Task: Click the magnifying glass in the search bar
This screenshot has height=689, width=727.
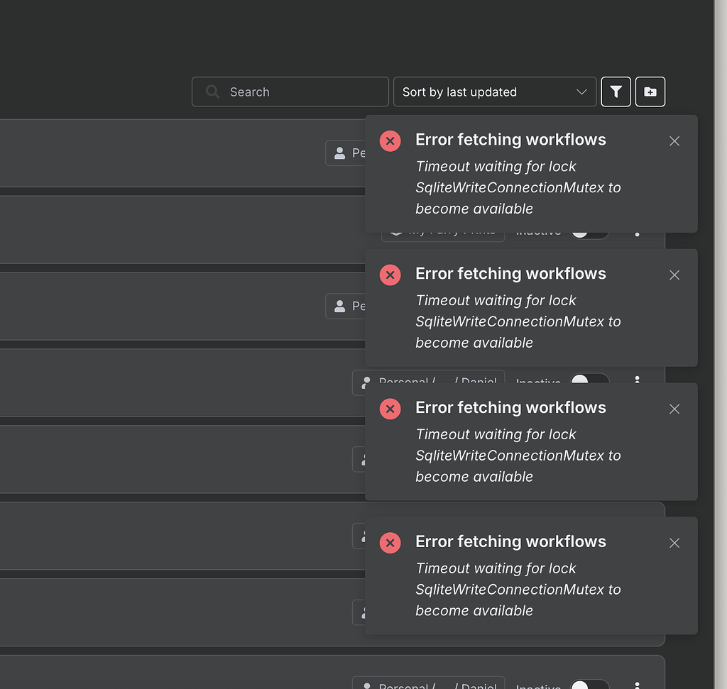Action: coord(212,92)
